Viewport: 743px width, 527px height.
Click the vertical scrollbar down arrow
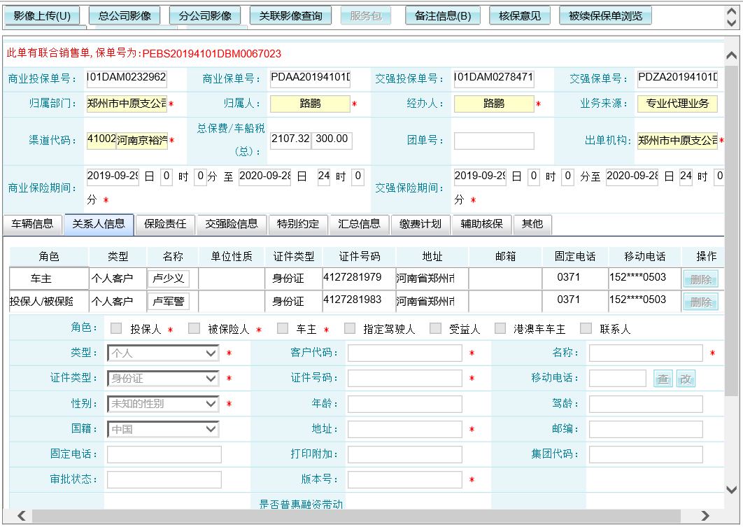coord(732,489)
